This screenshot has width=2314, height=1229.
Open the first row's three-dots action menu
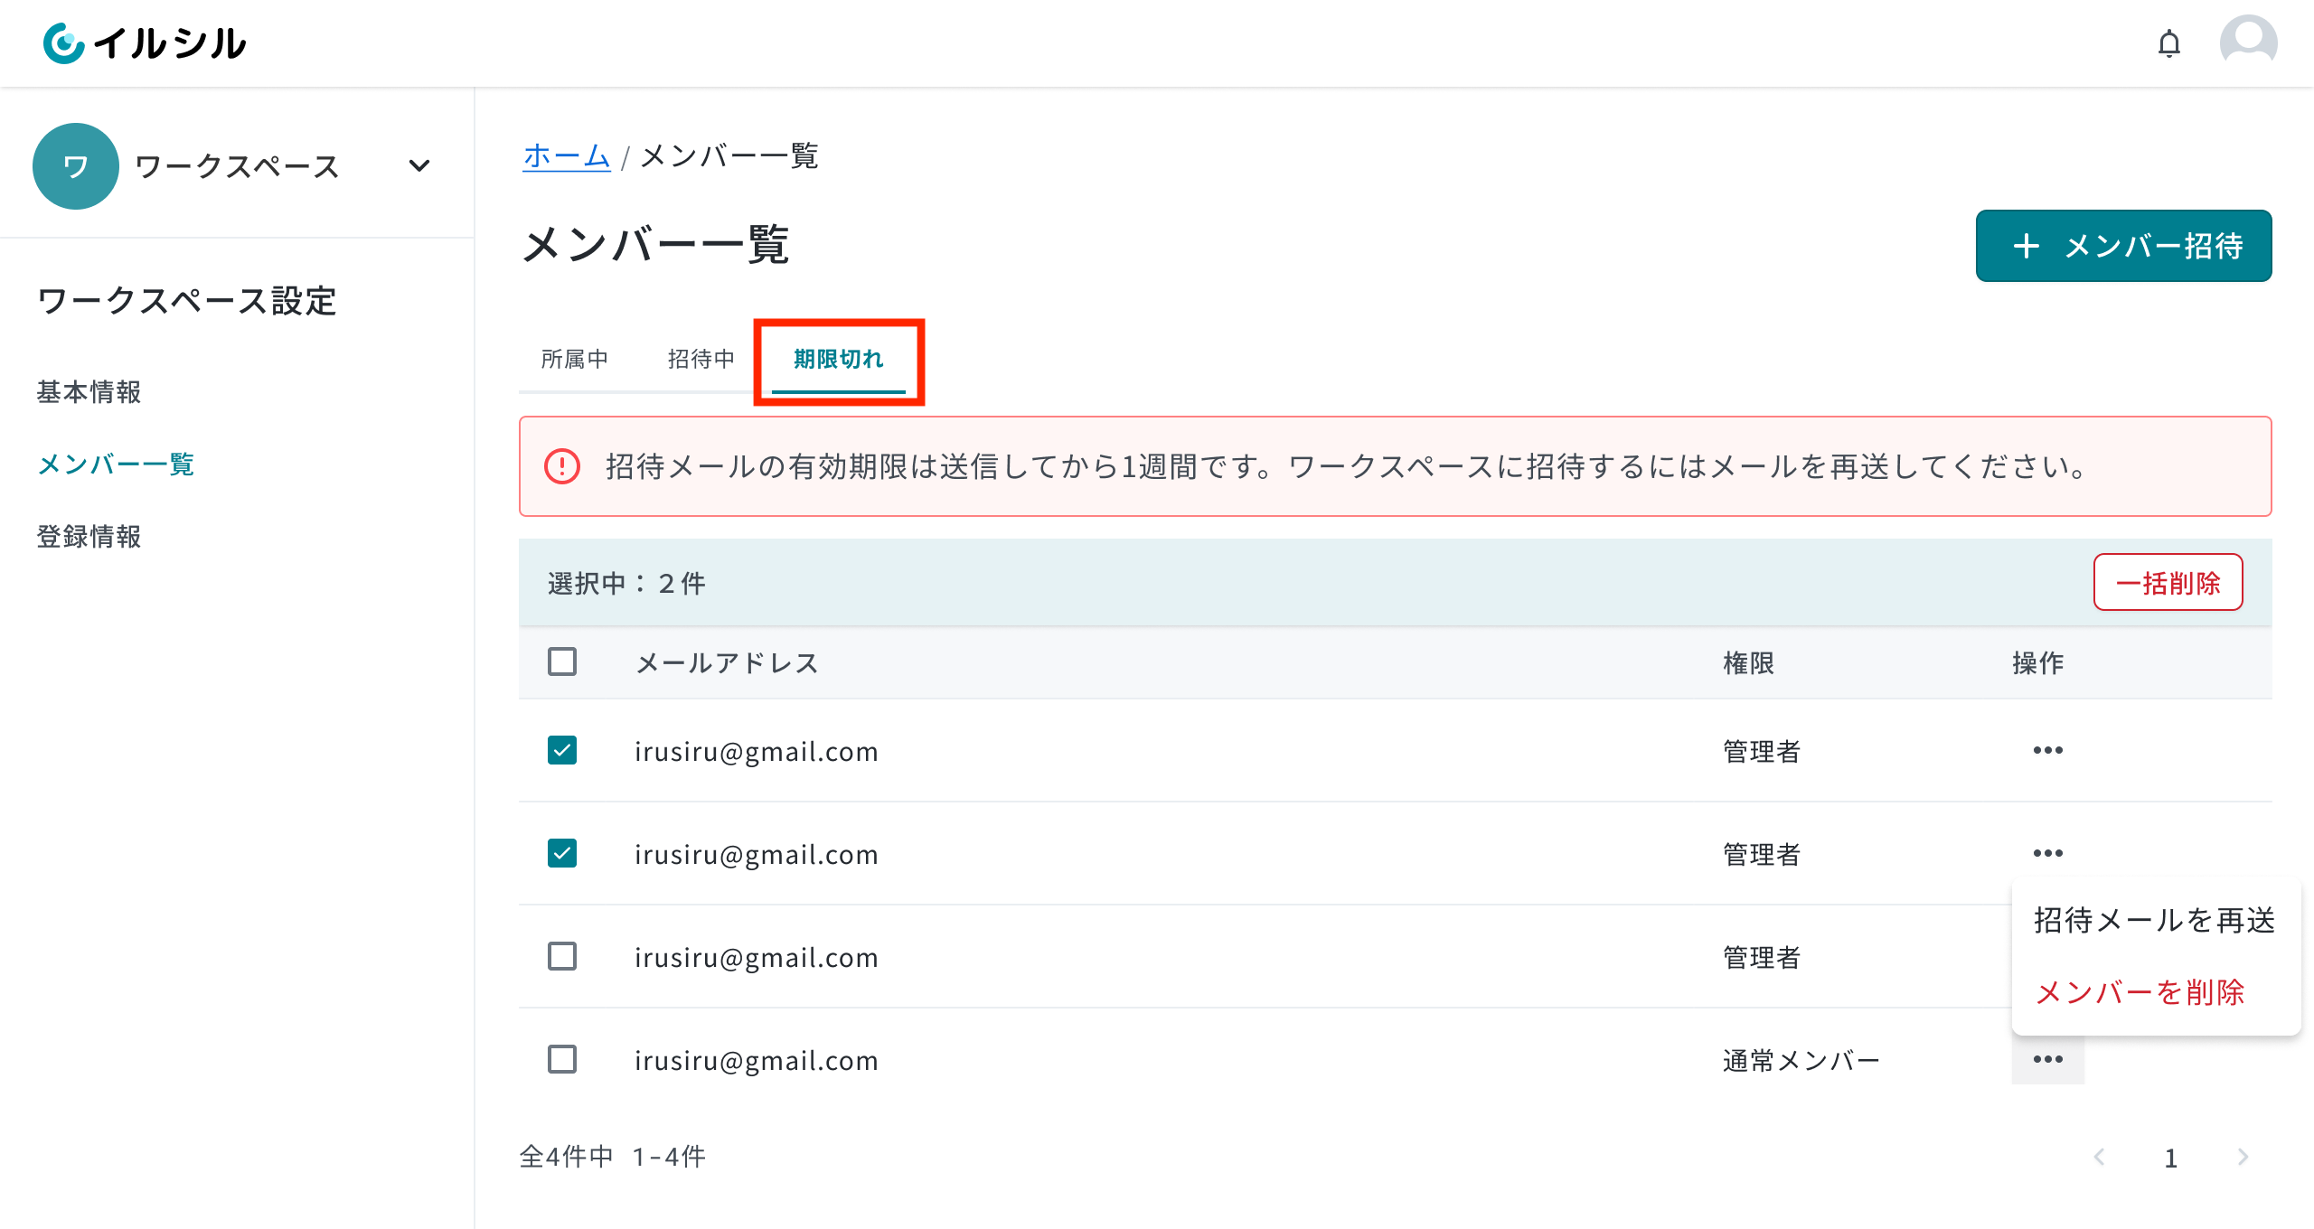pyautogui.click(x=2047, y=750)
